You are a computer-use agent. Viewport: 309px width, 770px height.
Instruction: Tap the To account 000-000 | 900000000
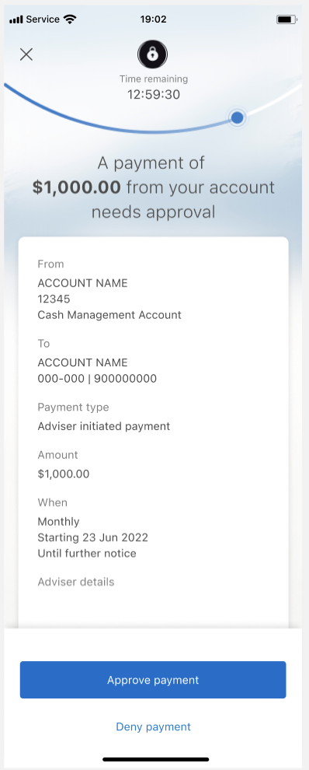point(97,378)
